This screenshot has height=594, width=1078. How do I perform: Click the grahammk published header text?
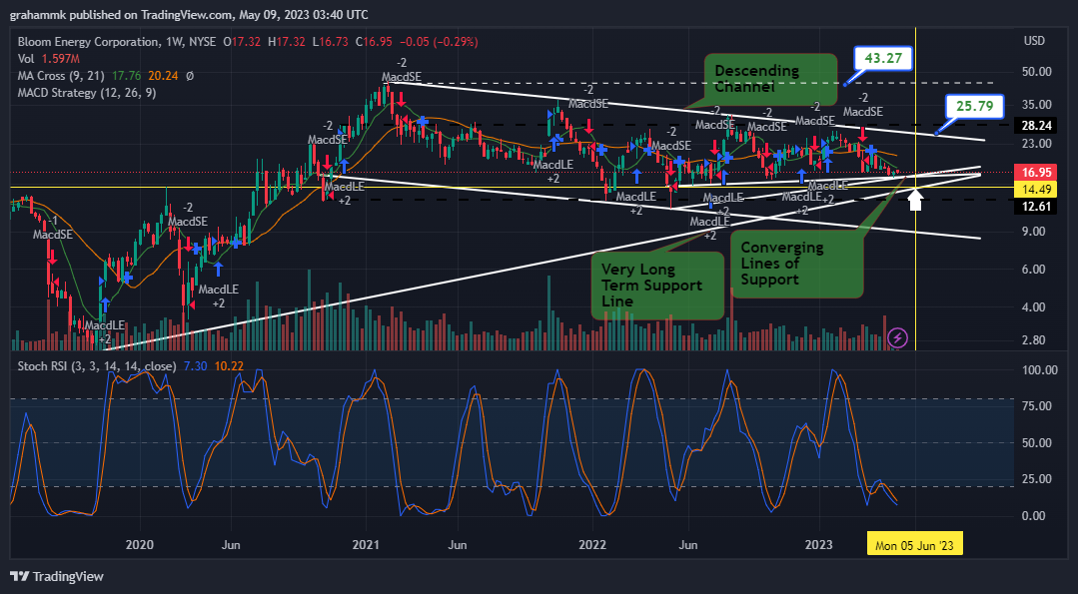[x=189, y=14]
